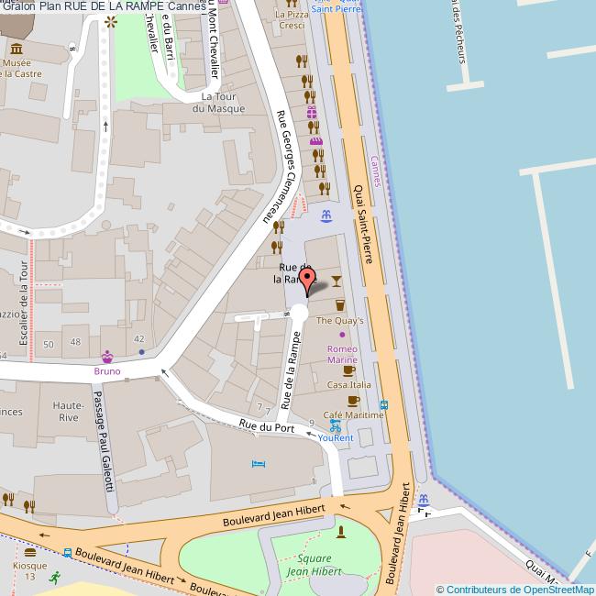Click the YouRent bicycle rental icon
This screenshot has height=596, width=596.
[336, 426]
